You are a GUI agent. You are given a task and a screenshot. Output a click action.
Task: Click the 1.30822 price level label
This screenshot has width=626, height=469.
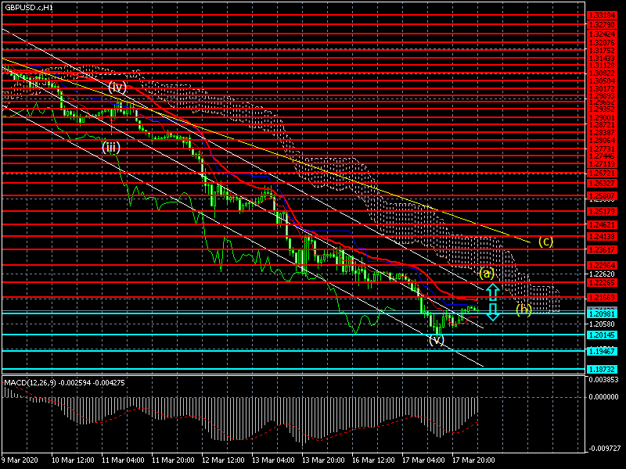pyautogui.click(x=602, y=73)
